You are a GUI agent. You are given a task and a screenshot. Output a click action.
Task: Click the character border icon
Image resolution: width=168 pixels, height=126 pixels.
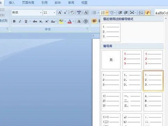tap(86, 13)
